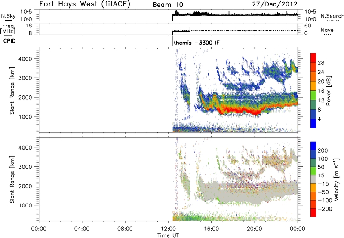Click the "200" label on Velocity colorbar
The width and height of the screenshot is (344, 238).
tap(322, 150)
